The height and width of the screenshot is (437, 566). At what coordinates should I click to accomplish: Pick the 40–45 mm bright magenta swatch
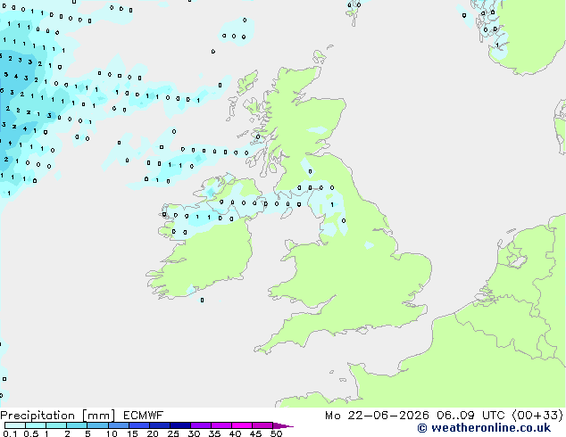tap(242, 425)
